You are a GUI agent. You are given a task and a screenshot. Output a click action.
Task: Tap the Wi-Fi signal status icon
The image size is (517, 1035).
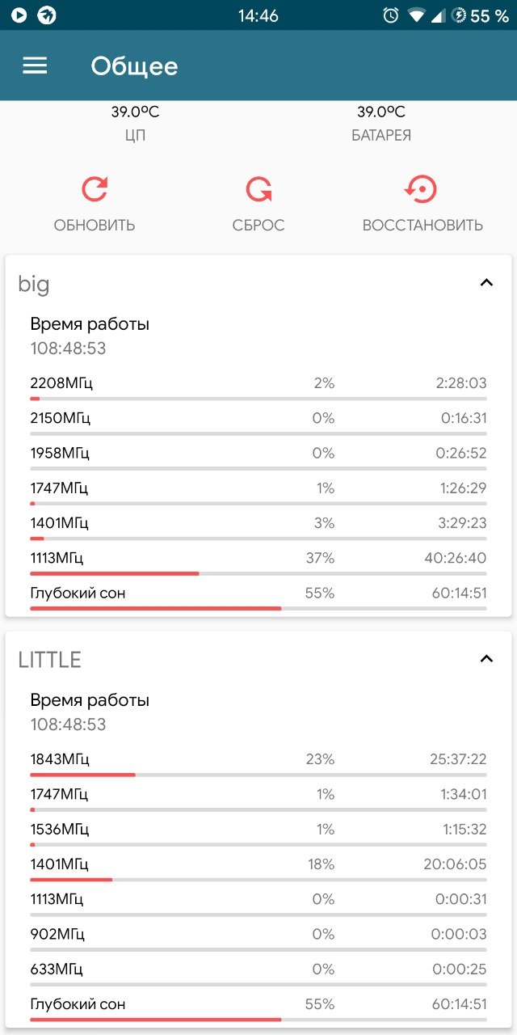coord(416,15)
